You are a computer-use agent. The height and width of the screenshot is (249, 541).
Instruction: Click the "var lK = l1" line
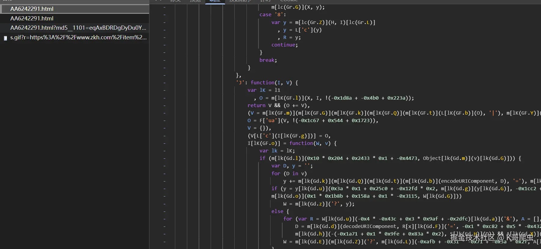264,90
